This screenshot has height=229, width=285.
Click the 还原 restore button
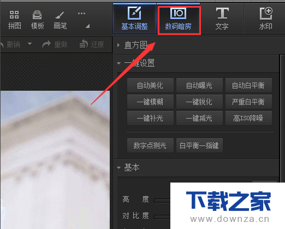click(x=92, y=44)
